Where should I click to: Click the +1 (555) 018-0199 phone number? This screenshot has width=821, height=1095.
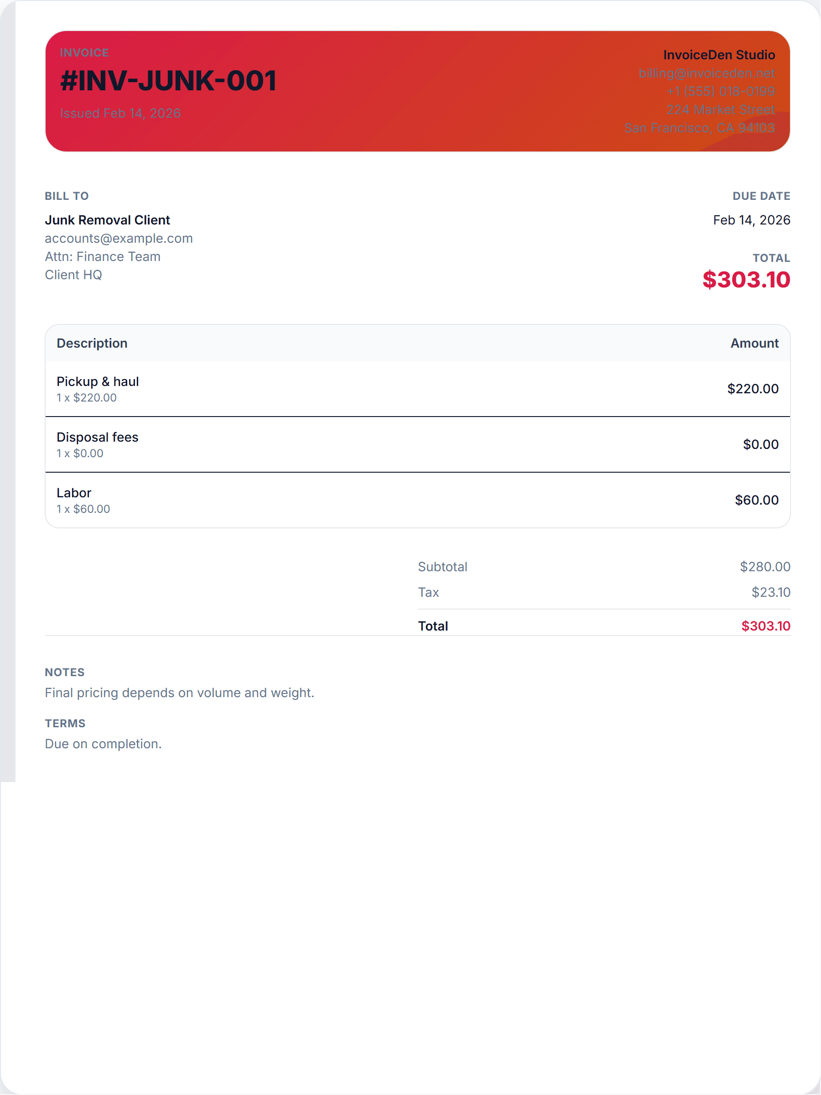click(x=720, y=92)
